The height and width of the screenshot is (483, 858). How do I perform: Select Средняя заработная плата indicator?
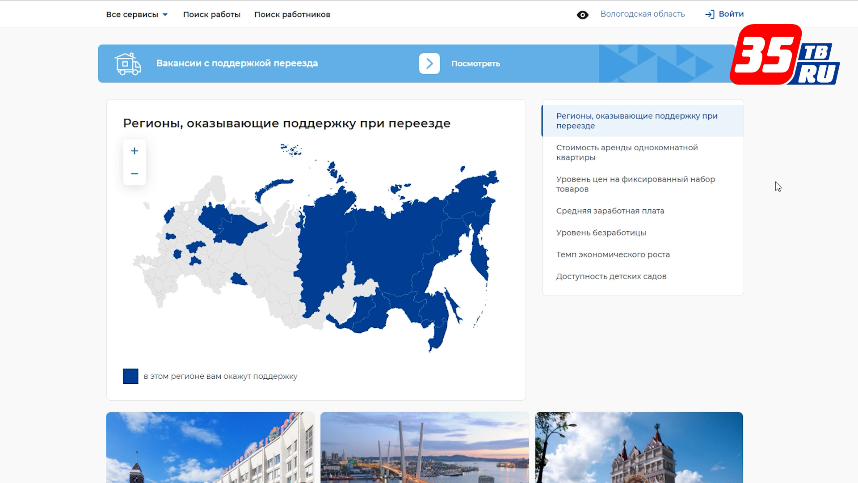(610, 211)
